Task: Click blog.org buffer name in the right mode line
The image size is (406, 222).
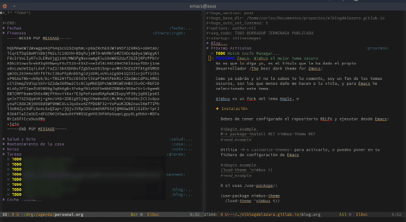Action: pyautogui.click(x=310, y=215)
